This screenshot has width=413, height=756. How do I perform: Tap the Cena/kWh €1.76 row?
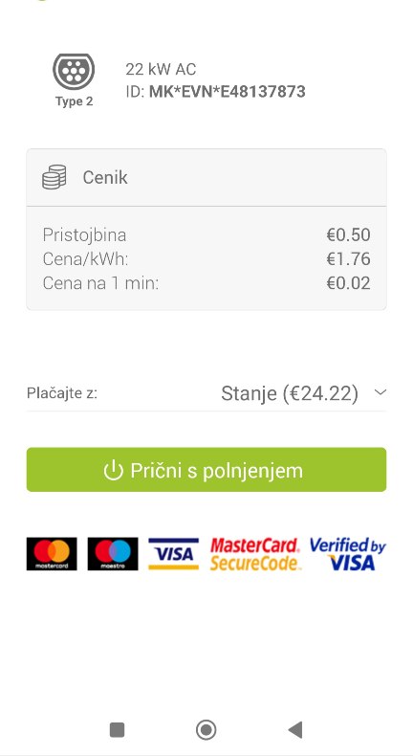coord(206,259)
